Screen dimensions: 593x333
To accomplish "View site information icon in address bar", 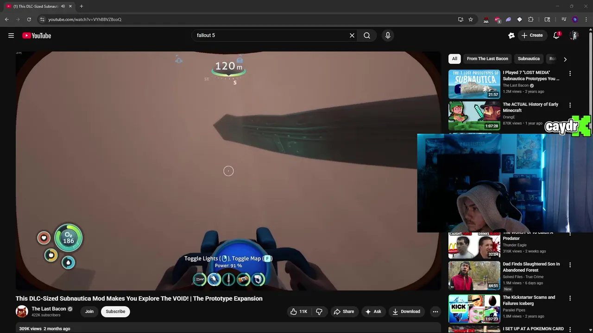I will click(42, 19).
